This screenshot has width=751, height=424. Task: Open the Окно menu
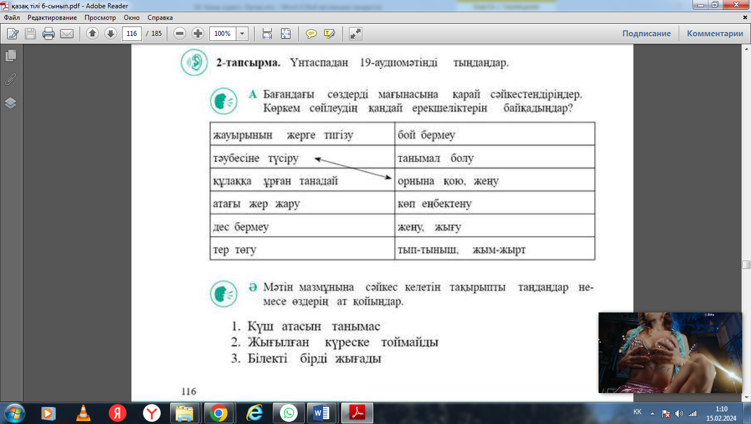131,18
